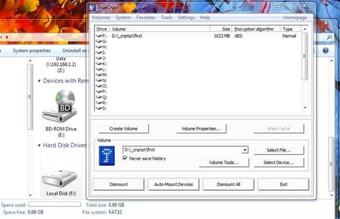
Task: Click the Space used bar in Explorer details
Action: 55,204
